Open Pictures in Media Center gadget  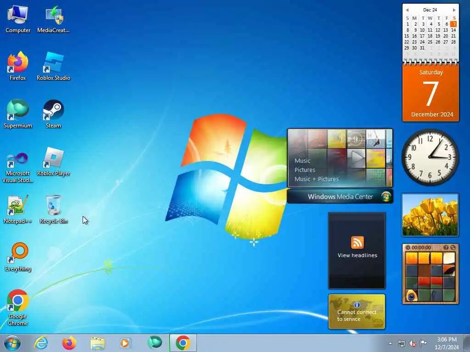click(305, 170)
